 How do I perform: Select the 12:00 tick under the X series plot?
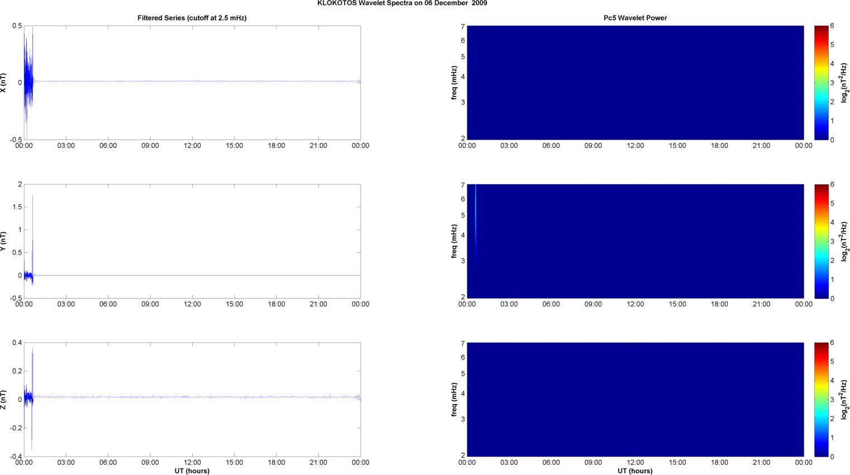point(192,146)
